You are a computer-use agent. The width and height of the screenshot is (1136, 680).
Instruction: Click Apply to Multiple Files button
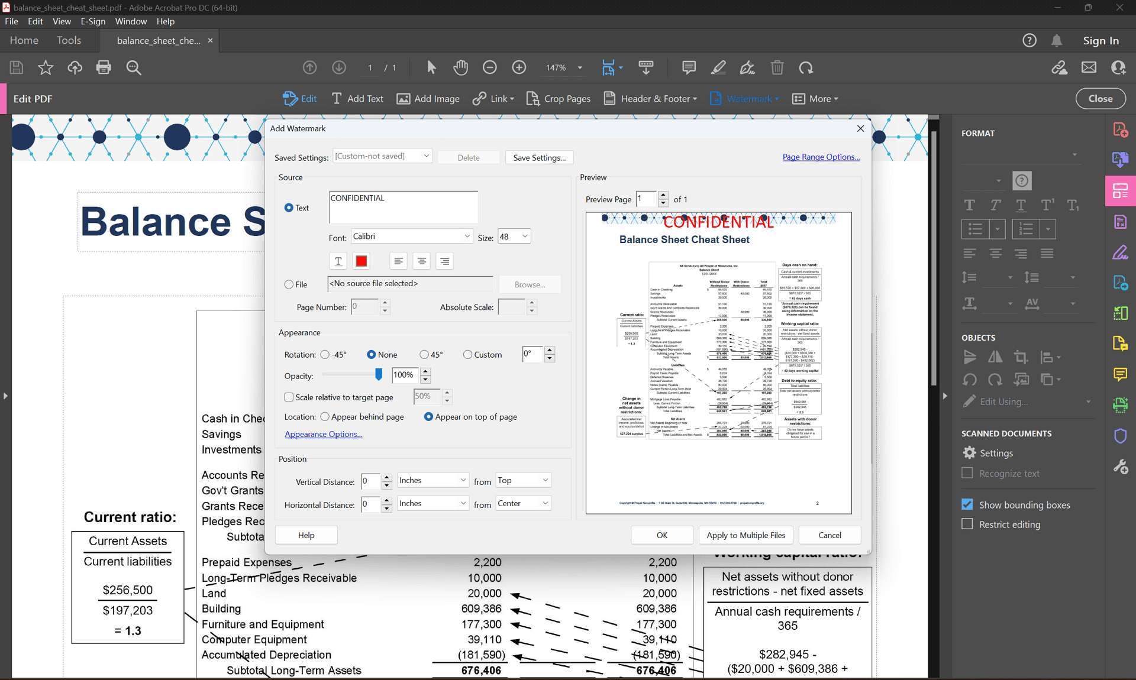click(746, 535)
